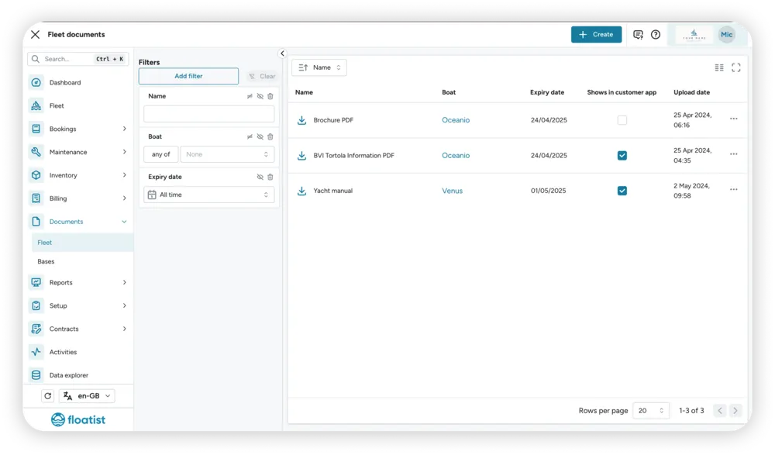Click the refresh icon near language selector
775x455 pixels.
pos(47,395)
